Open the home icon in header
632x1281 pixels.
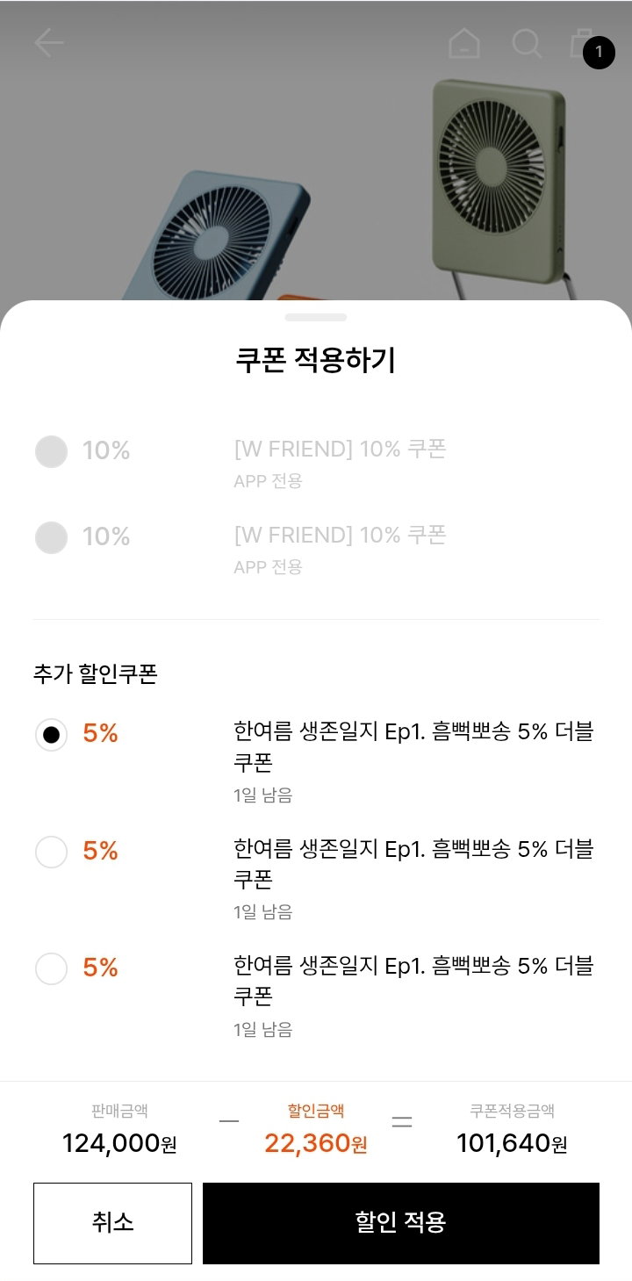pyautogui.click(x=464, y=43)
